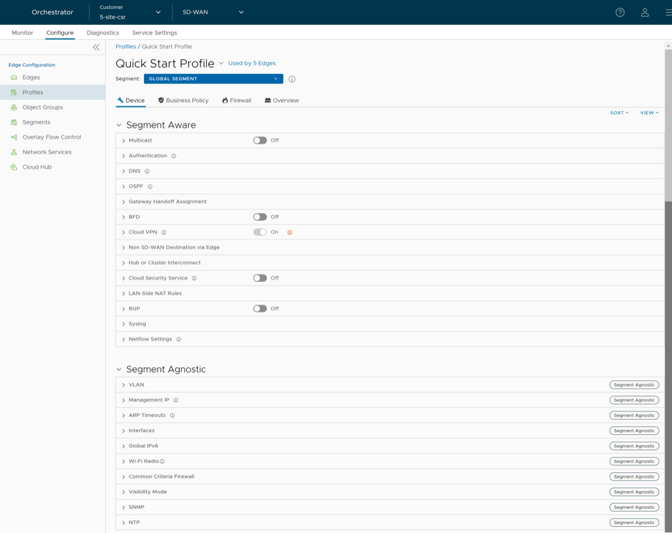The image size is (672, 533).
Task: Turn on the BFD toggle
Action: (260, 217)
